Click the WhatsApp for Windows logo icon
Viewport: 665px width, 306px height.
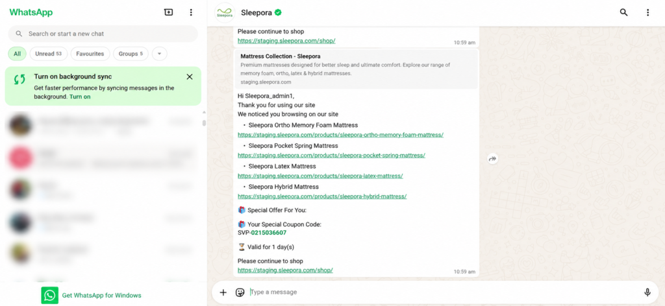49,295
